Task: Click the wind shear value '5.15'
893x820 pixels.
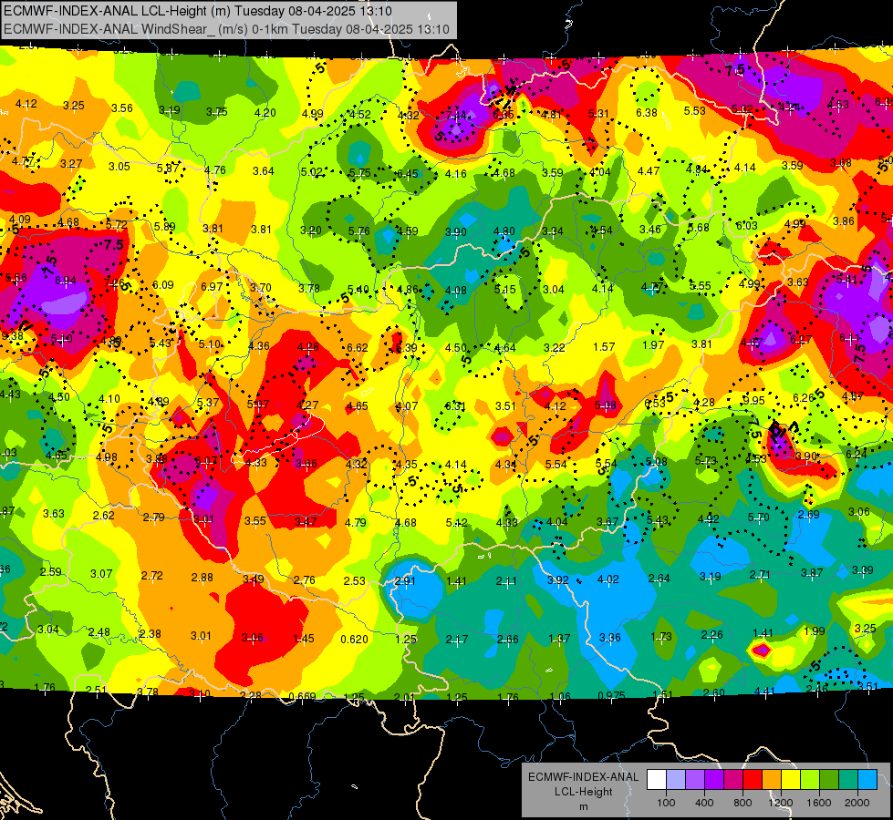Action: [504, 290]
